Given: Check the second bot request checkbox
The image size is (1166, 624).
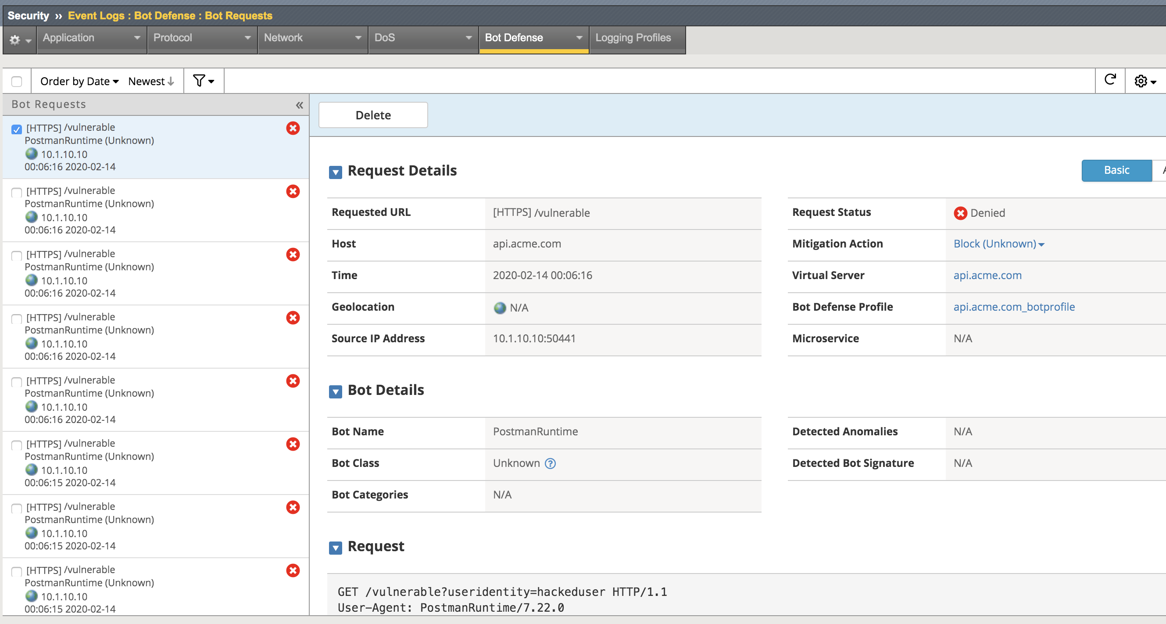Looking at the screenshot, I should click(17, 193).
